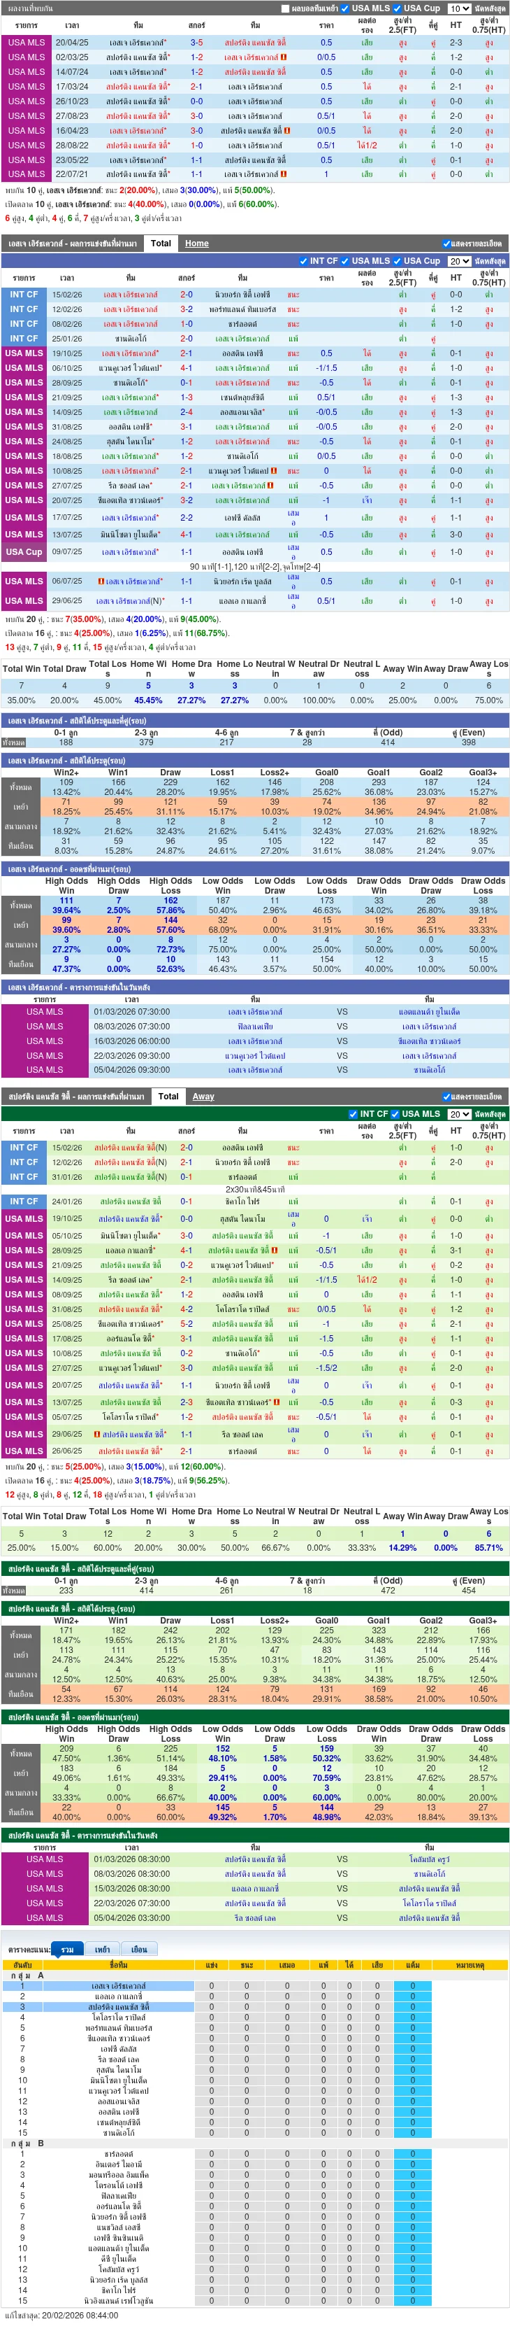Screen dimensions: 510x2331
Task: Click INT CF league label in 25/01/26 row
Action: (24, 339)
